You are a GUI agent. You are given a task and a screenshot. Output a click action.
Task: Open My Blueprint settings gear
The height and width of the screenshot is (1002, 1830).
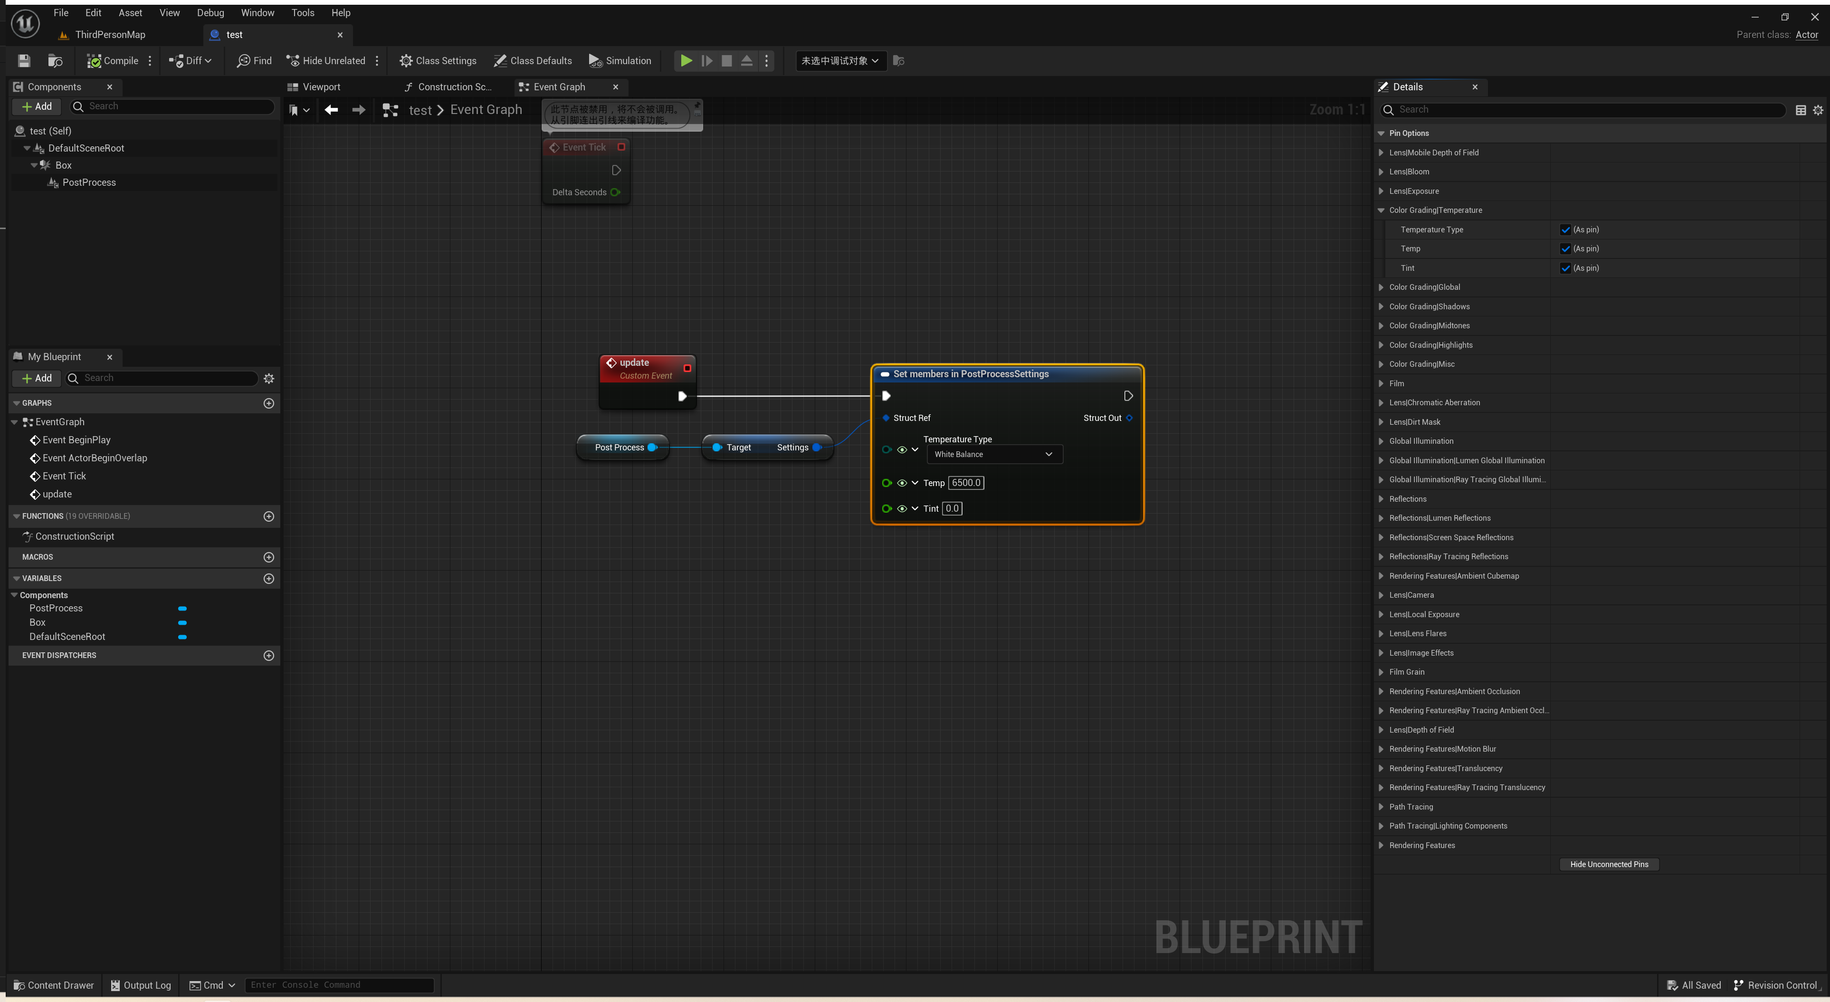pyautogui.click(x=268, y=379)
